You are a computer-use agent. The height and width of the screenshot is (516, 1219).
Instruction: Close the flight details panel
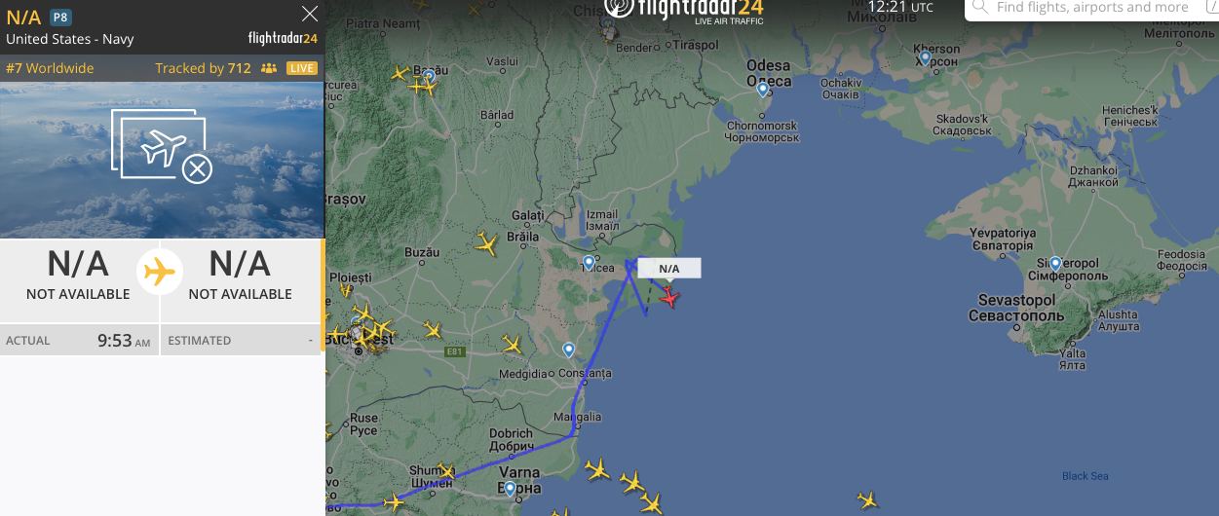[x=310, y=14]
